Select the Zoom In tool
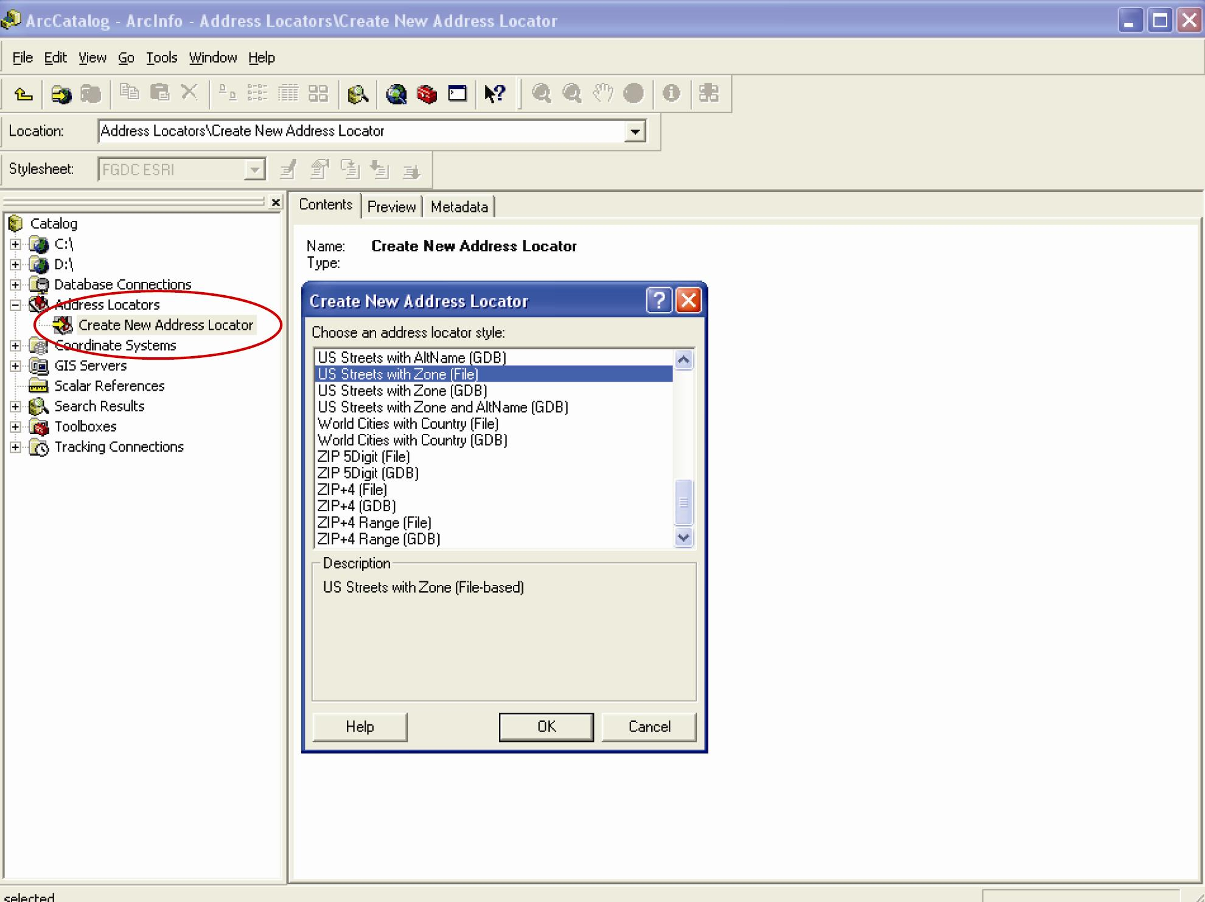Image resolution: width=1205 pixels, height=902 pixels. [x=541, y=93]
